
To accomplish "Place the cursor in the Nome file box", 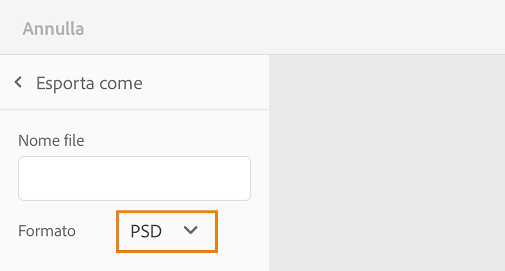I will [x=134, y=178].
